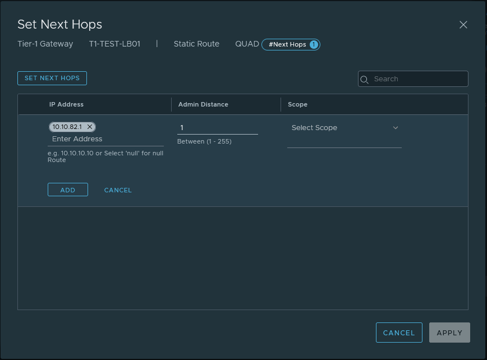Select the 10.10.82.1 address chip
487x360 pixels.
click(67, 127)
